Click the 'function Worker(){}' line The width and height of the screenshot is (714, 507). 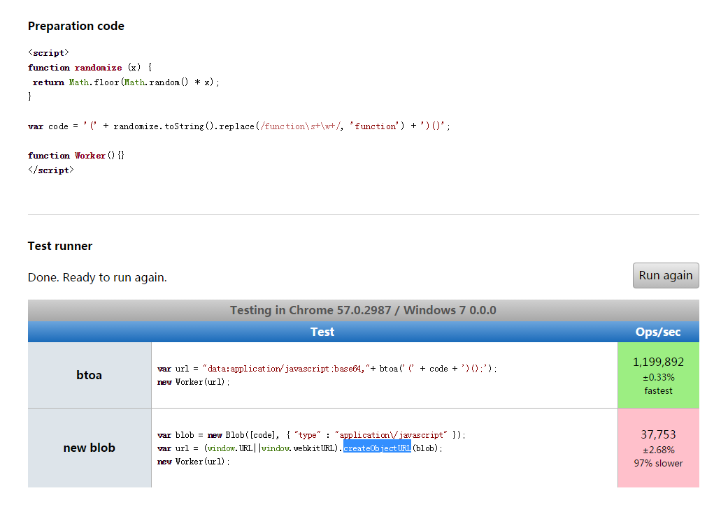click(76, 156)
